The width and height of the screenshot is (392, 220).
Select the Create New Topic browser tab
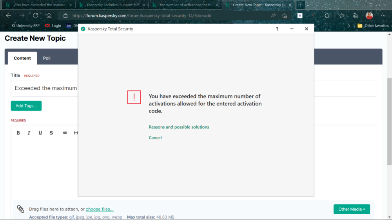258,5
